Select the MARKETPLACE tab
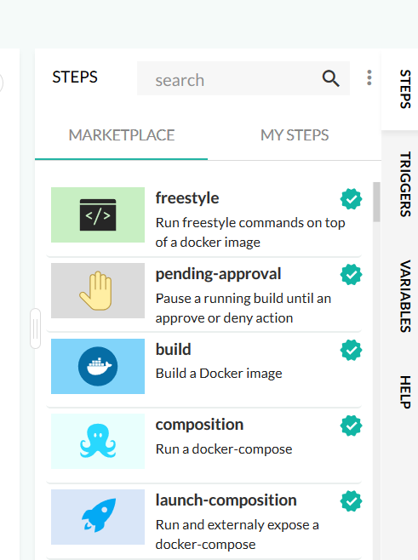The height and width of the screenshot is (560, 418). [x=122, y=135]
